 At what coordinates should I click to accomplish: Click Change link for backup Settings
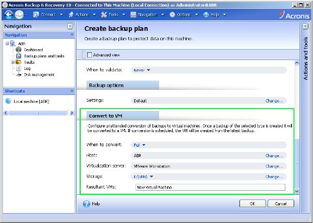[x=274, y=101]
